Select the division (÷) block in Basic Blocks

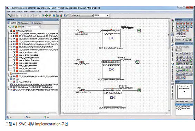187,54
